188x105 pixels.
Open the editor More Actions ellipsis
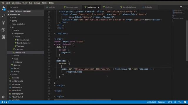pyautogui.click(x=185, y=7)
